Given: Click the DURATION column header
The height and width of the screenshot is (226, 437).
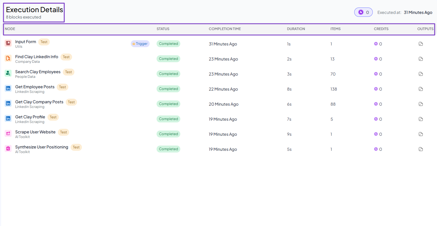Looking at the screenshot, I should 296,29.
